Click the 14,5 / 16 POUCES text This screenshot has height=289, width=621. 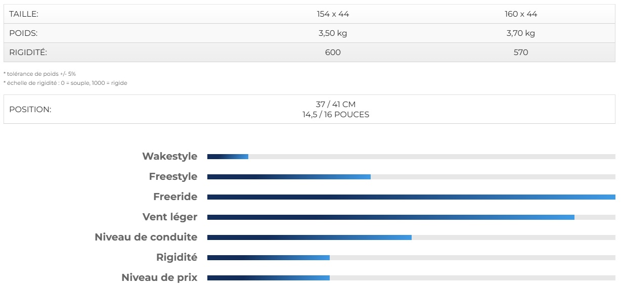click(336, 115)
